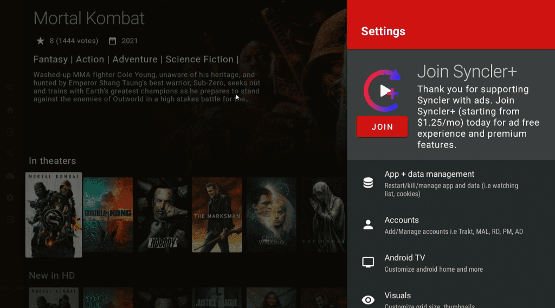The height and width of the screenshot is (308, 555).
Task: Click the Syncler+ circular play logo
Action: (x=383, y=91)
